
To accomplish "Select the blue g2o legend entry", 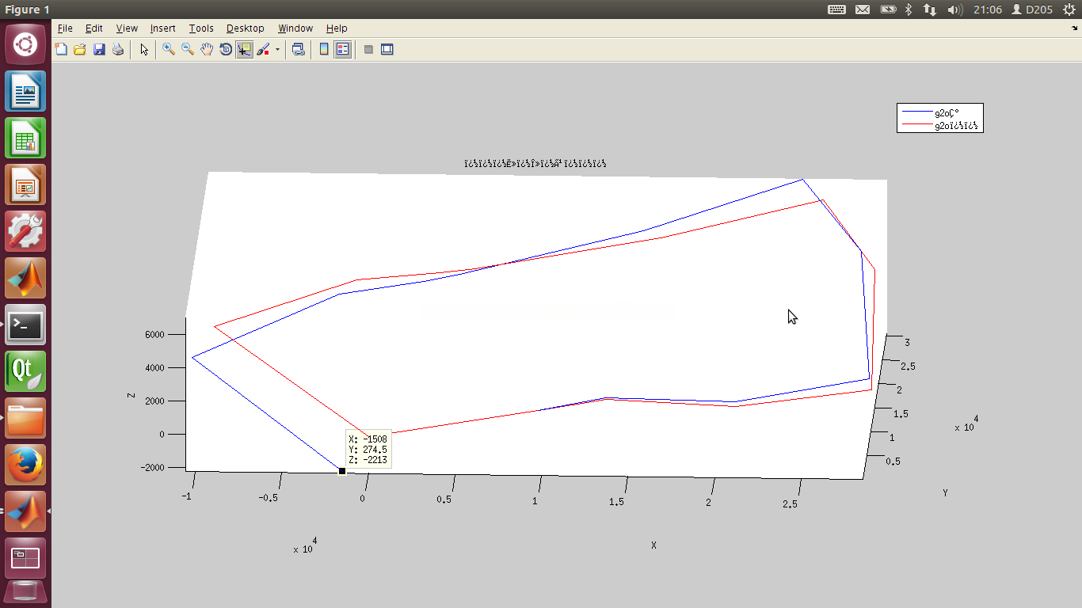I will 940,113.
